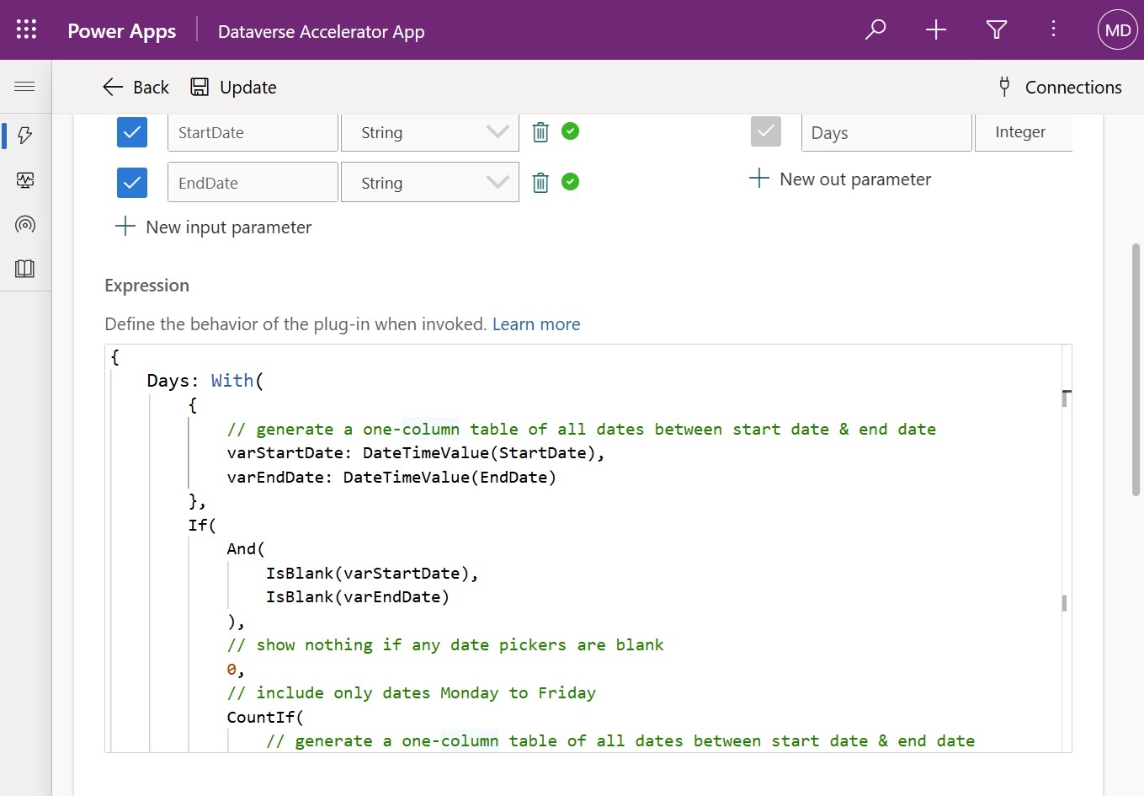Select the broadcast sidebar icon
This screenshot has width=1144, height=796.
point(25,224)
